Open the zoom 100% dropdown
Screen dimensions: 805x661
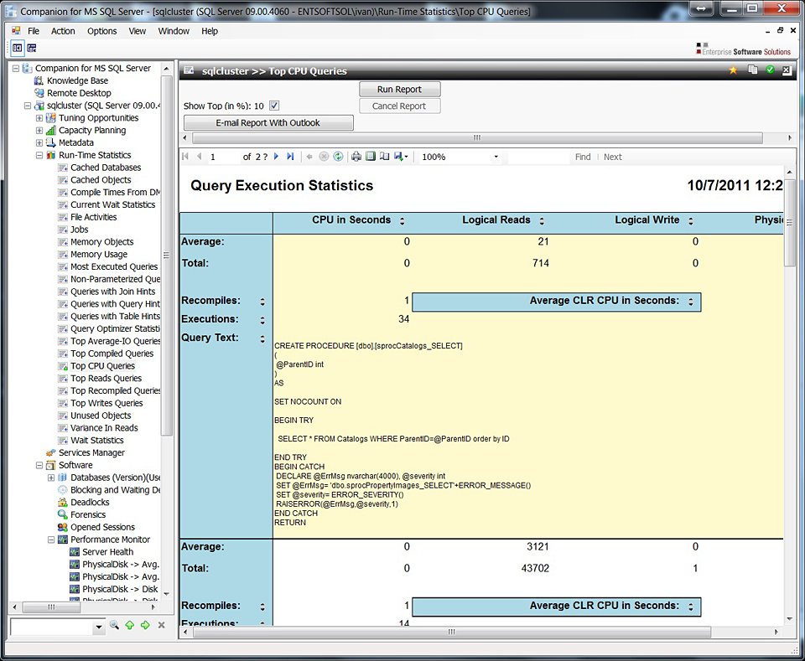coord(496,157)
